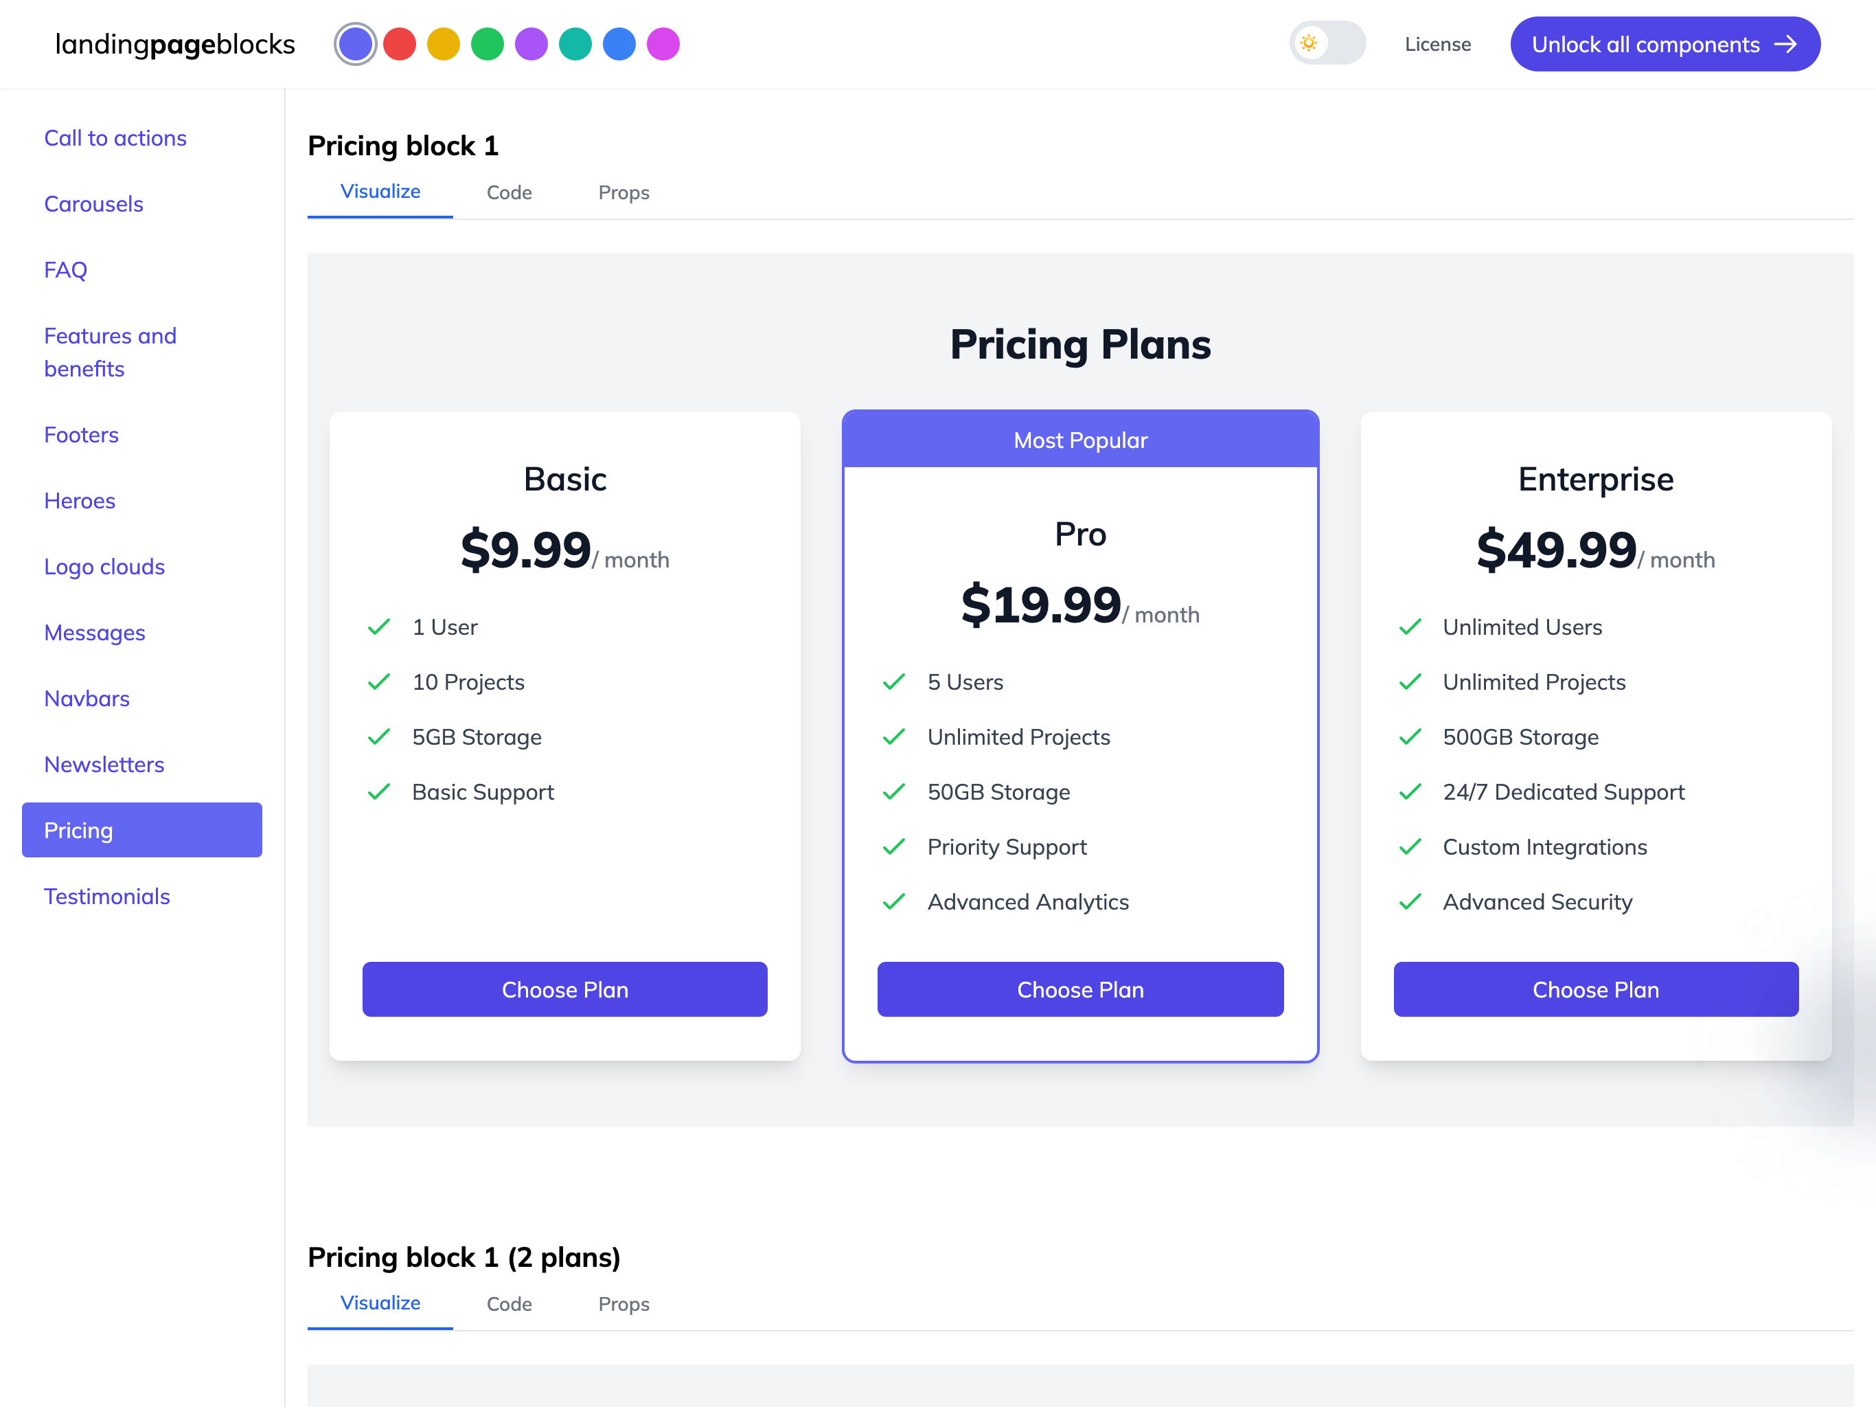Open the License link

(1437, 44)
